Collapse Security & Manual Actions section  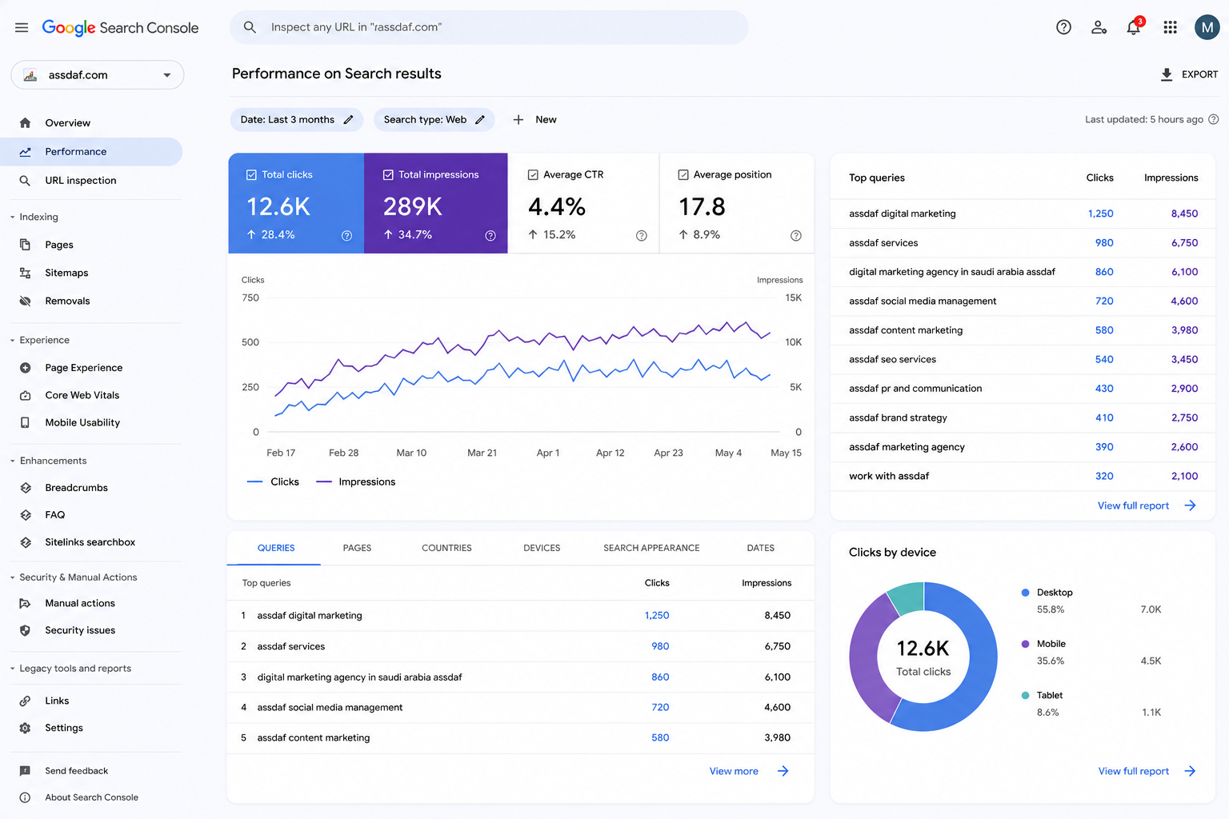pos(13,577)
